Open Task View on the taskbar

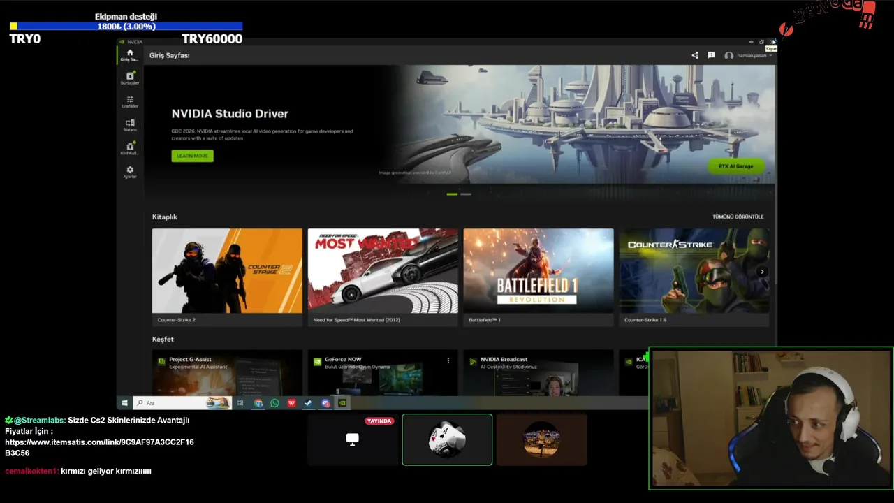[x=240, y=403]
